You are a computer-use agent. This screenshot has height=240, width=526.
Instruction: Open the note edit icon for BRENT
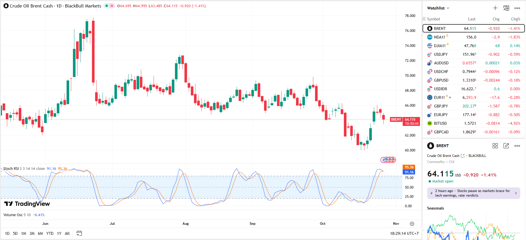[506, 146]
